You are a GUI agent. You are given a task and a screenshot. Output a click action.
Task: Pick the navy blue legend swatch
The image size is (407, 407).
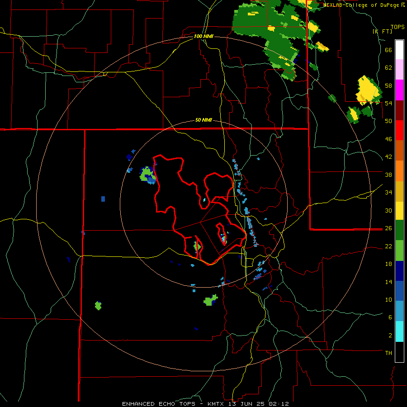coord(399,271)
